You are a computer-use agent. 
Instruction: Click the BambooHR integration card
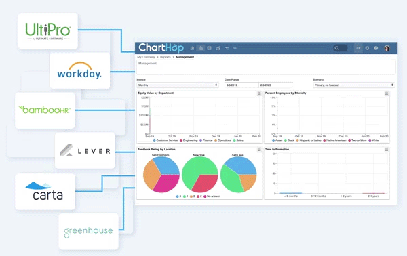pos(45,110)
